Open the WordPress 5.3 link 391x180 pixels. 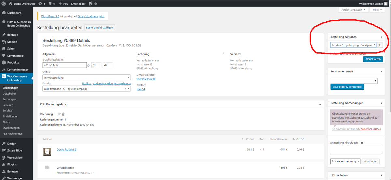click(x=50, y=16)
